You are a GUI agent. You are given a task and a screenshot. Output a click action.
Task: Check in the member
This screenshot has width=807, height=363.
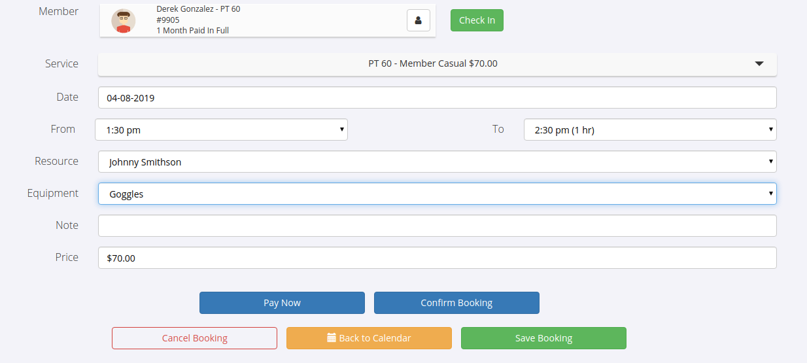click(x=477, y=20)
